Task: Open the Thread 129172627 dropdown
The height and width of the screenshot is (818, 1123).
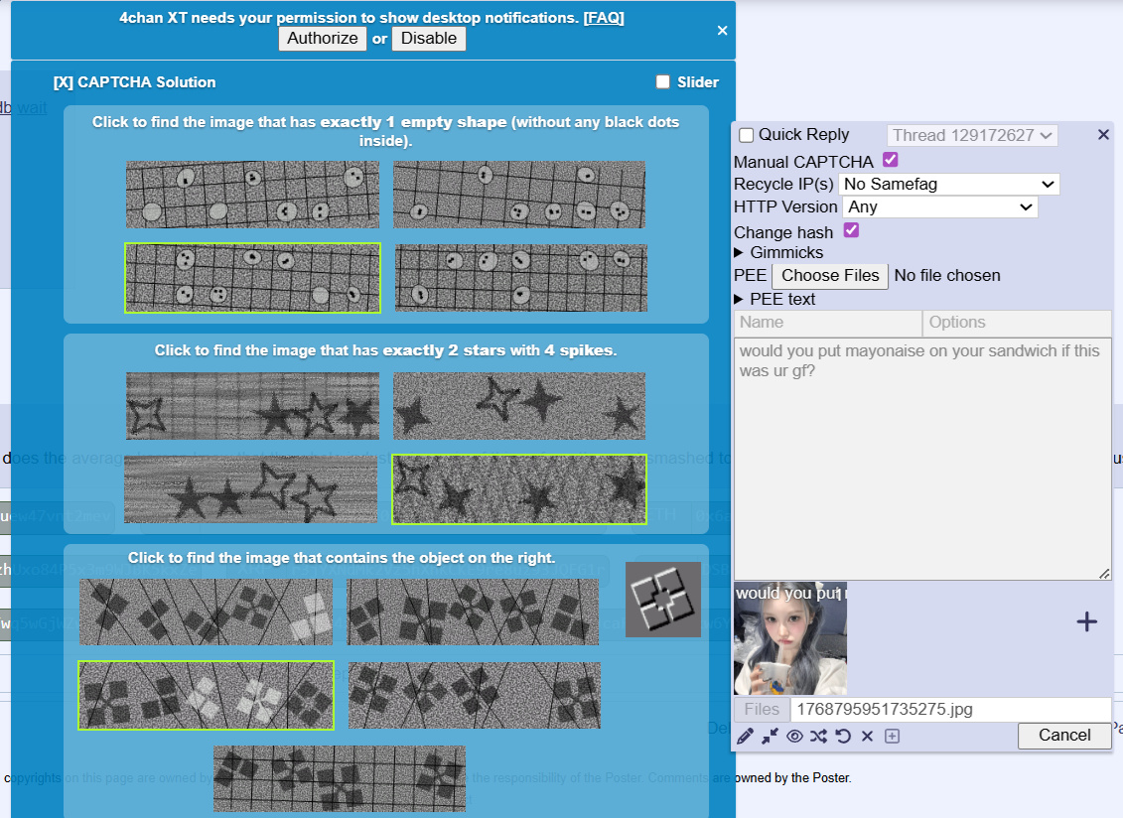Action: pos(972,135)
